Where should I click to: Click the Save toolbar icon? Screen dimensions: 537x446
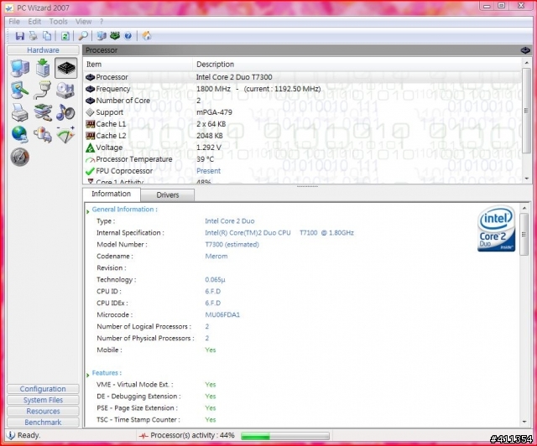click(x=20, y=35)
